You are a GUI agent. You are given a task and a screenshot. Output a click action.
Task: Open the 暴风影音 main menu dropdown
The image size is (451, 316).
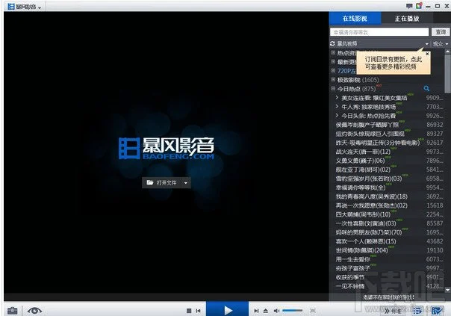[24, 6]
